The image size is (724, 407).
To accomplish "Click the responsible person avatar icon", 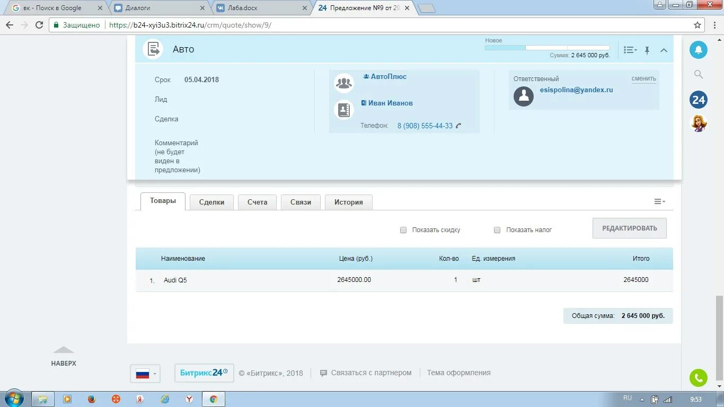I will pyautogui.click(x=524, y=96).
